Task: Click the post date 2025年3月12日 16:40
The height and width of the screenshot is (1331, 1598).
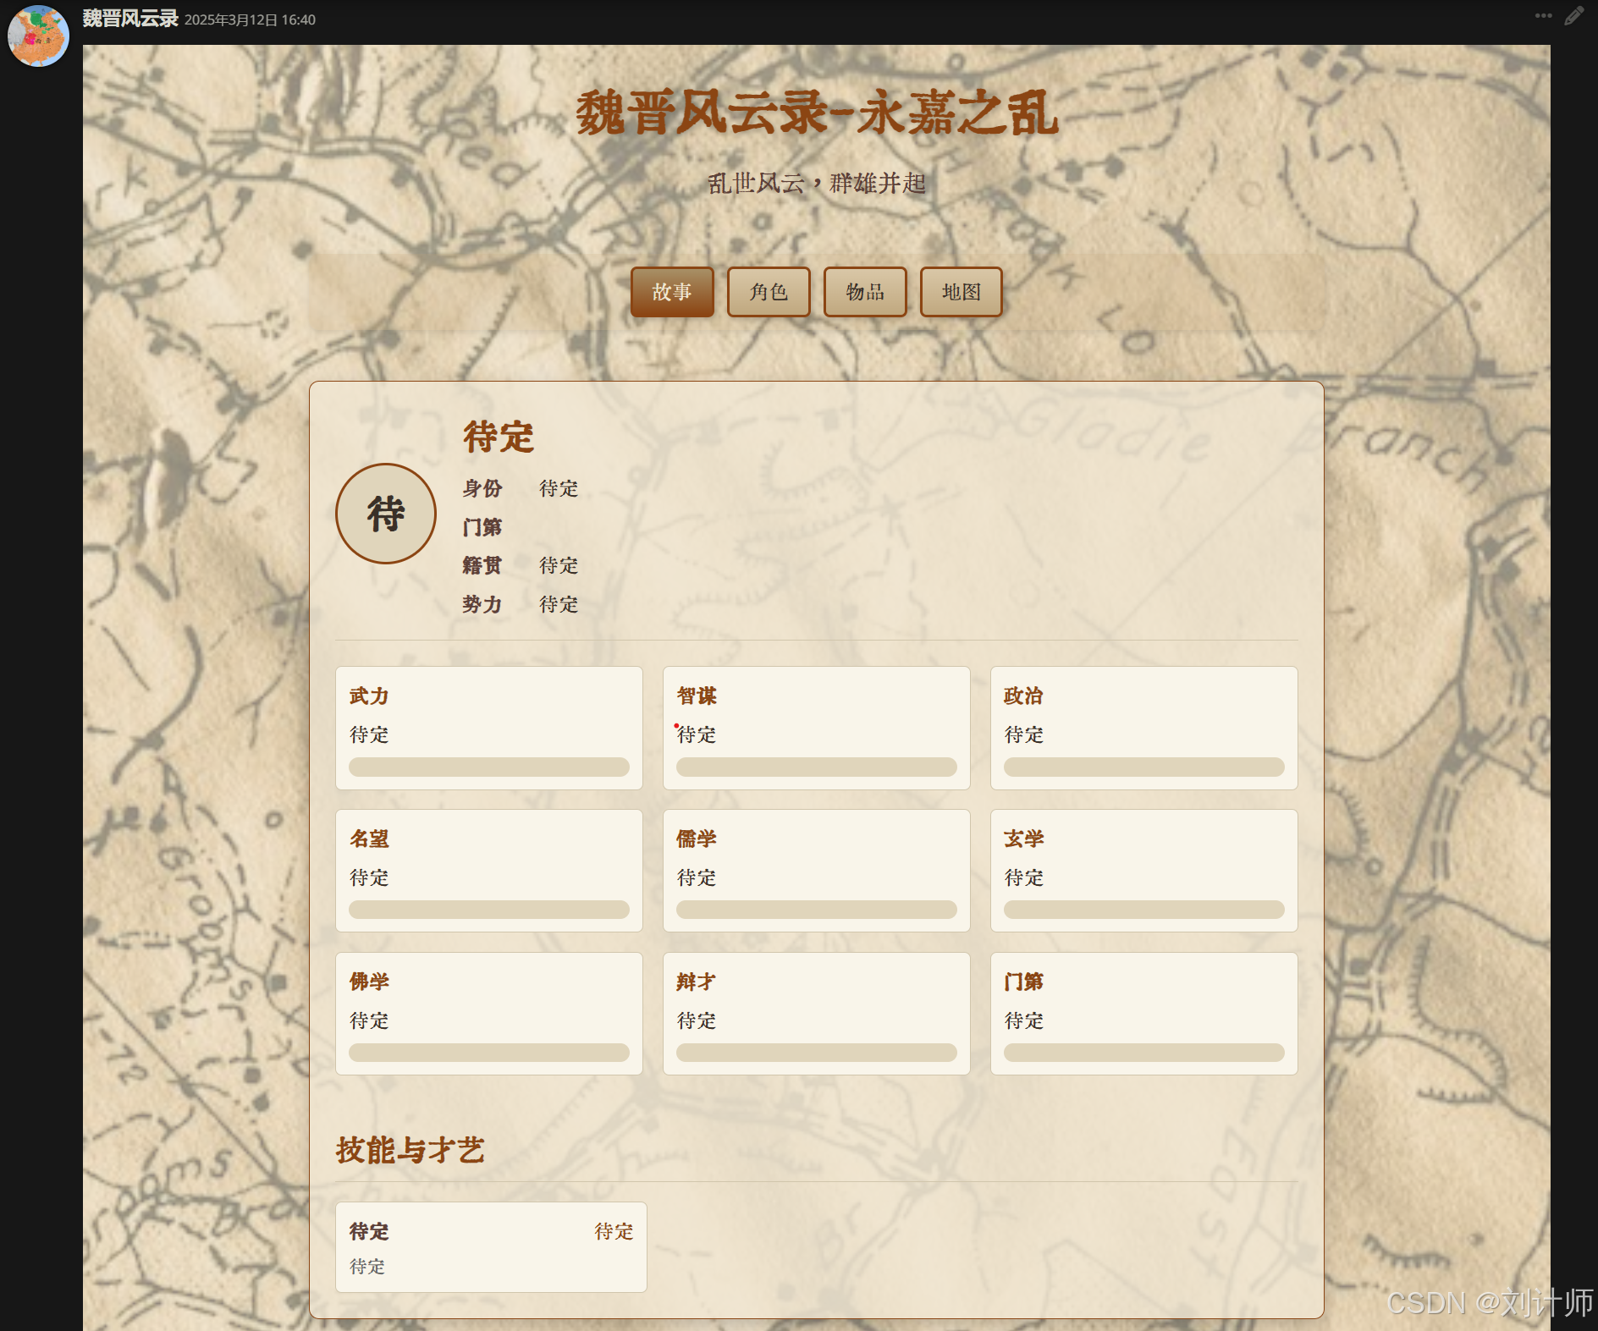Action: pyautogui.click(x=251, y=19)
